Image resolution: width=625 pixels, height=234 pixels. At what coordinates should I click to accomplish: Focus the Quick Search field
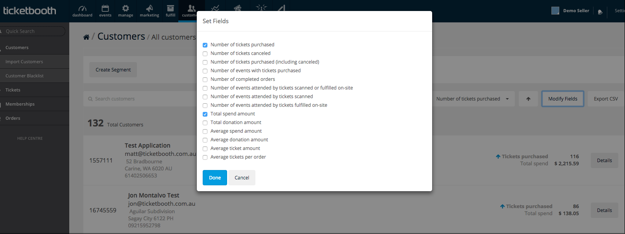click(33, 31)
